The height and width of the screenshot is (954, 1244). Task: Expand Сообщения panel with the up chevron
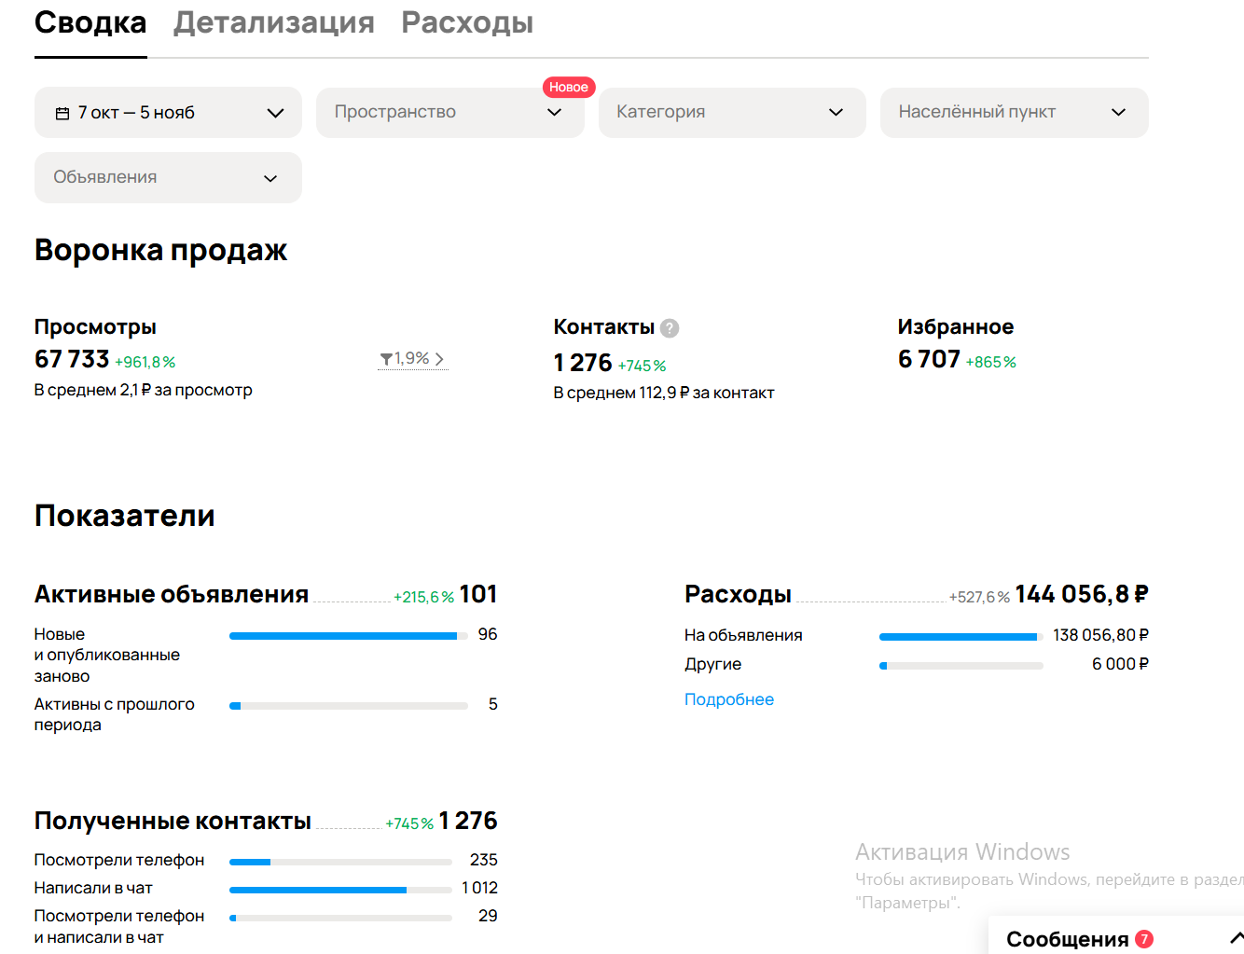(x=1237, y=937)
